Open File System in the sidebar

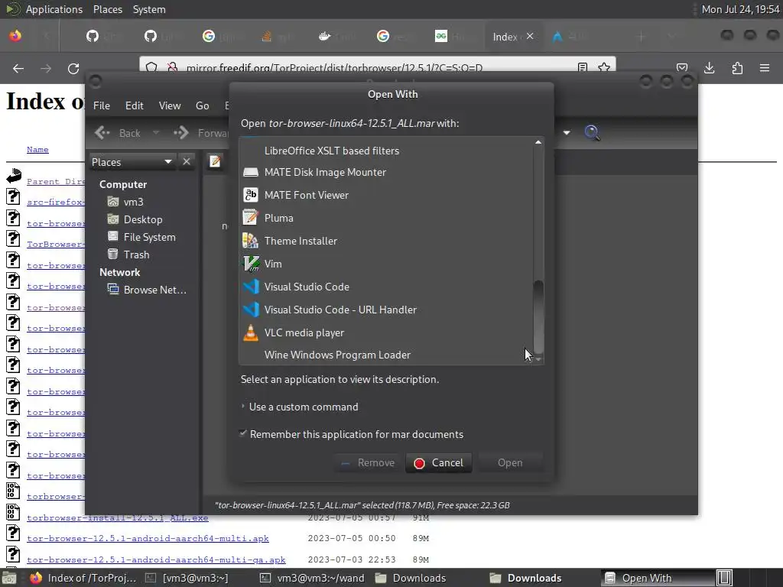click(x=149, y=237)
